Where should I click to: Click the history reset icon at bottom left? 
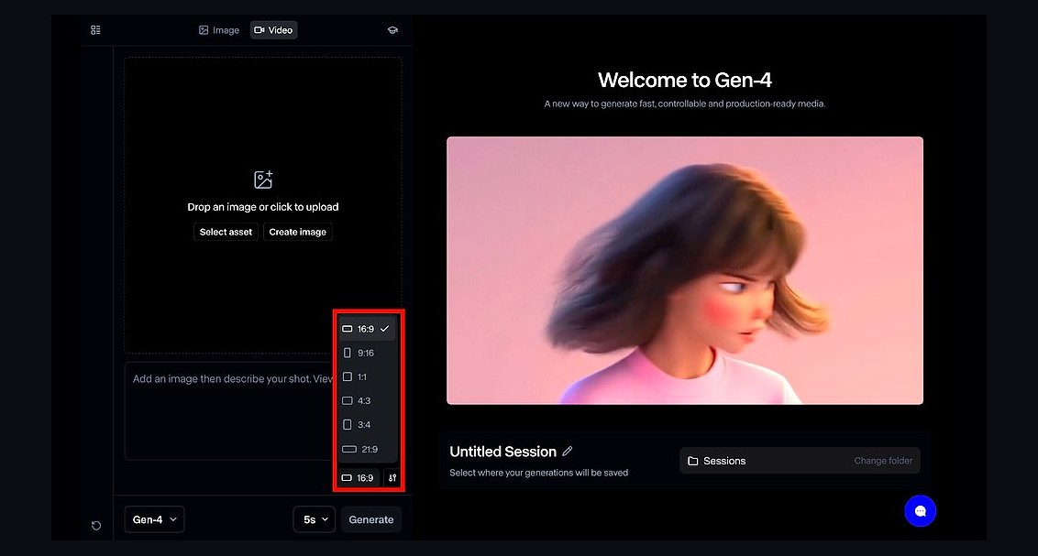96,526
